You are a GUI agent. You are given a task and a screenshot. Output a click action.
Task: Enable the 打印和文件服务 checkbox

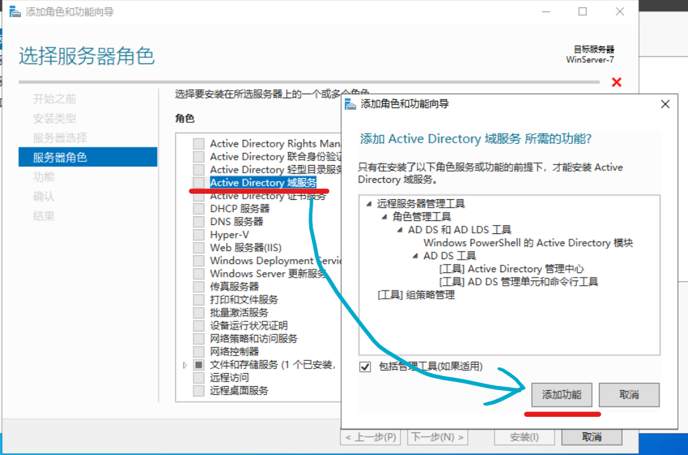(x=199, y=299)
